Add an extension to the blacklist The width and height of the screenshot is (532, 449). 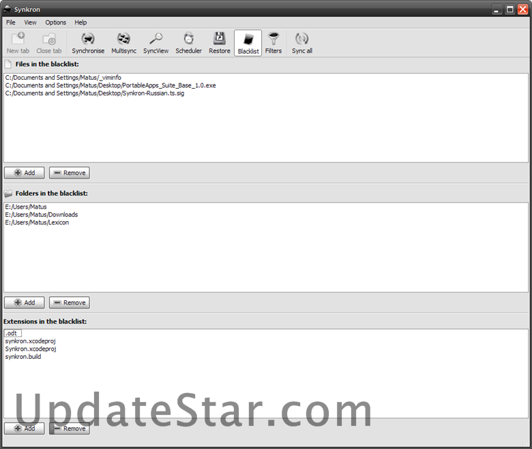(24, 429)
